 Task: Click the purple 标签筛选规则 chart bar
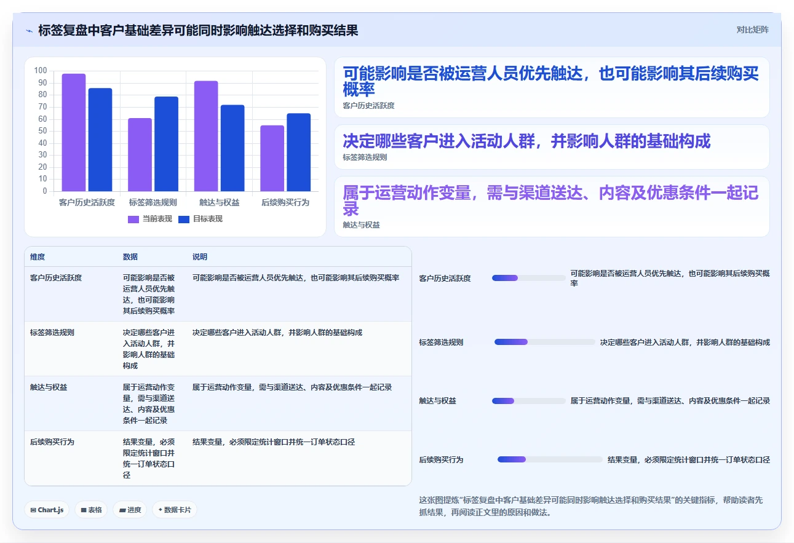[140, 154]
